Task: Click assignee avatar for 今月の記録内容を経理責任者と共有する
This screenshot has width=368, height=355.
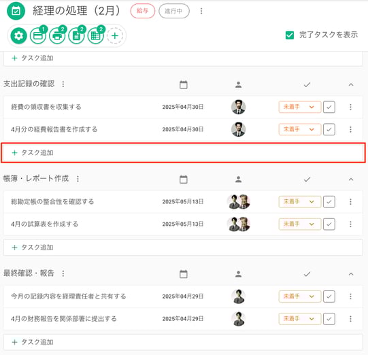Action: pyautogui.click(x=239, y=297)
